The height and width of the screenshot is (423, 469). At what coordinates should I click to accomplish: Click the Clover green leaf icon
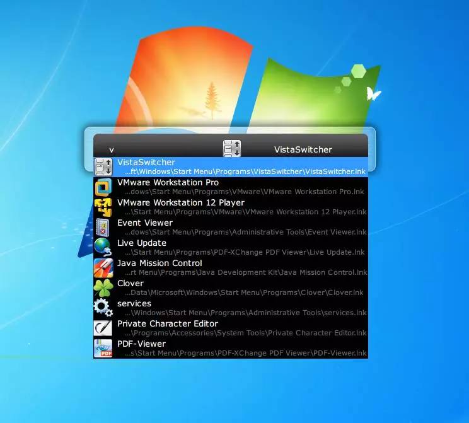[x=103, y=288]
